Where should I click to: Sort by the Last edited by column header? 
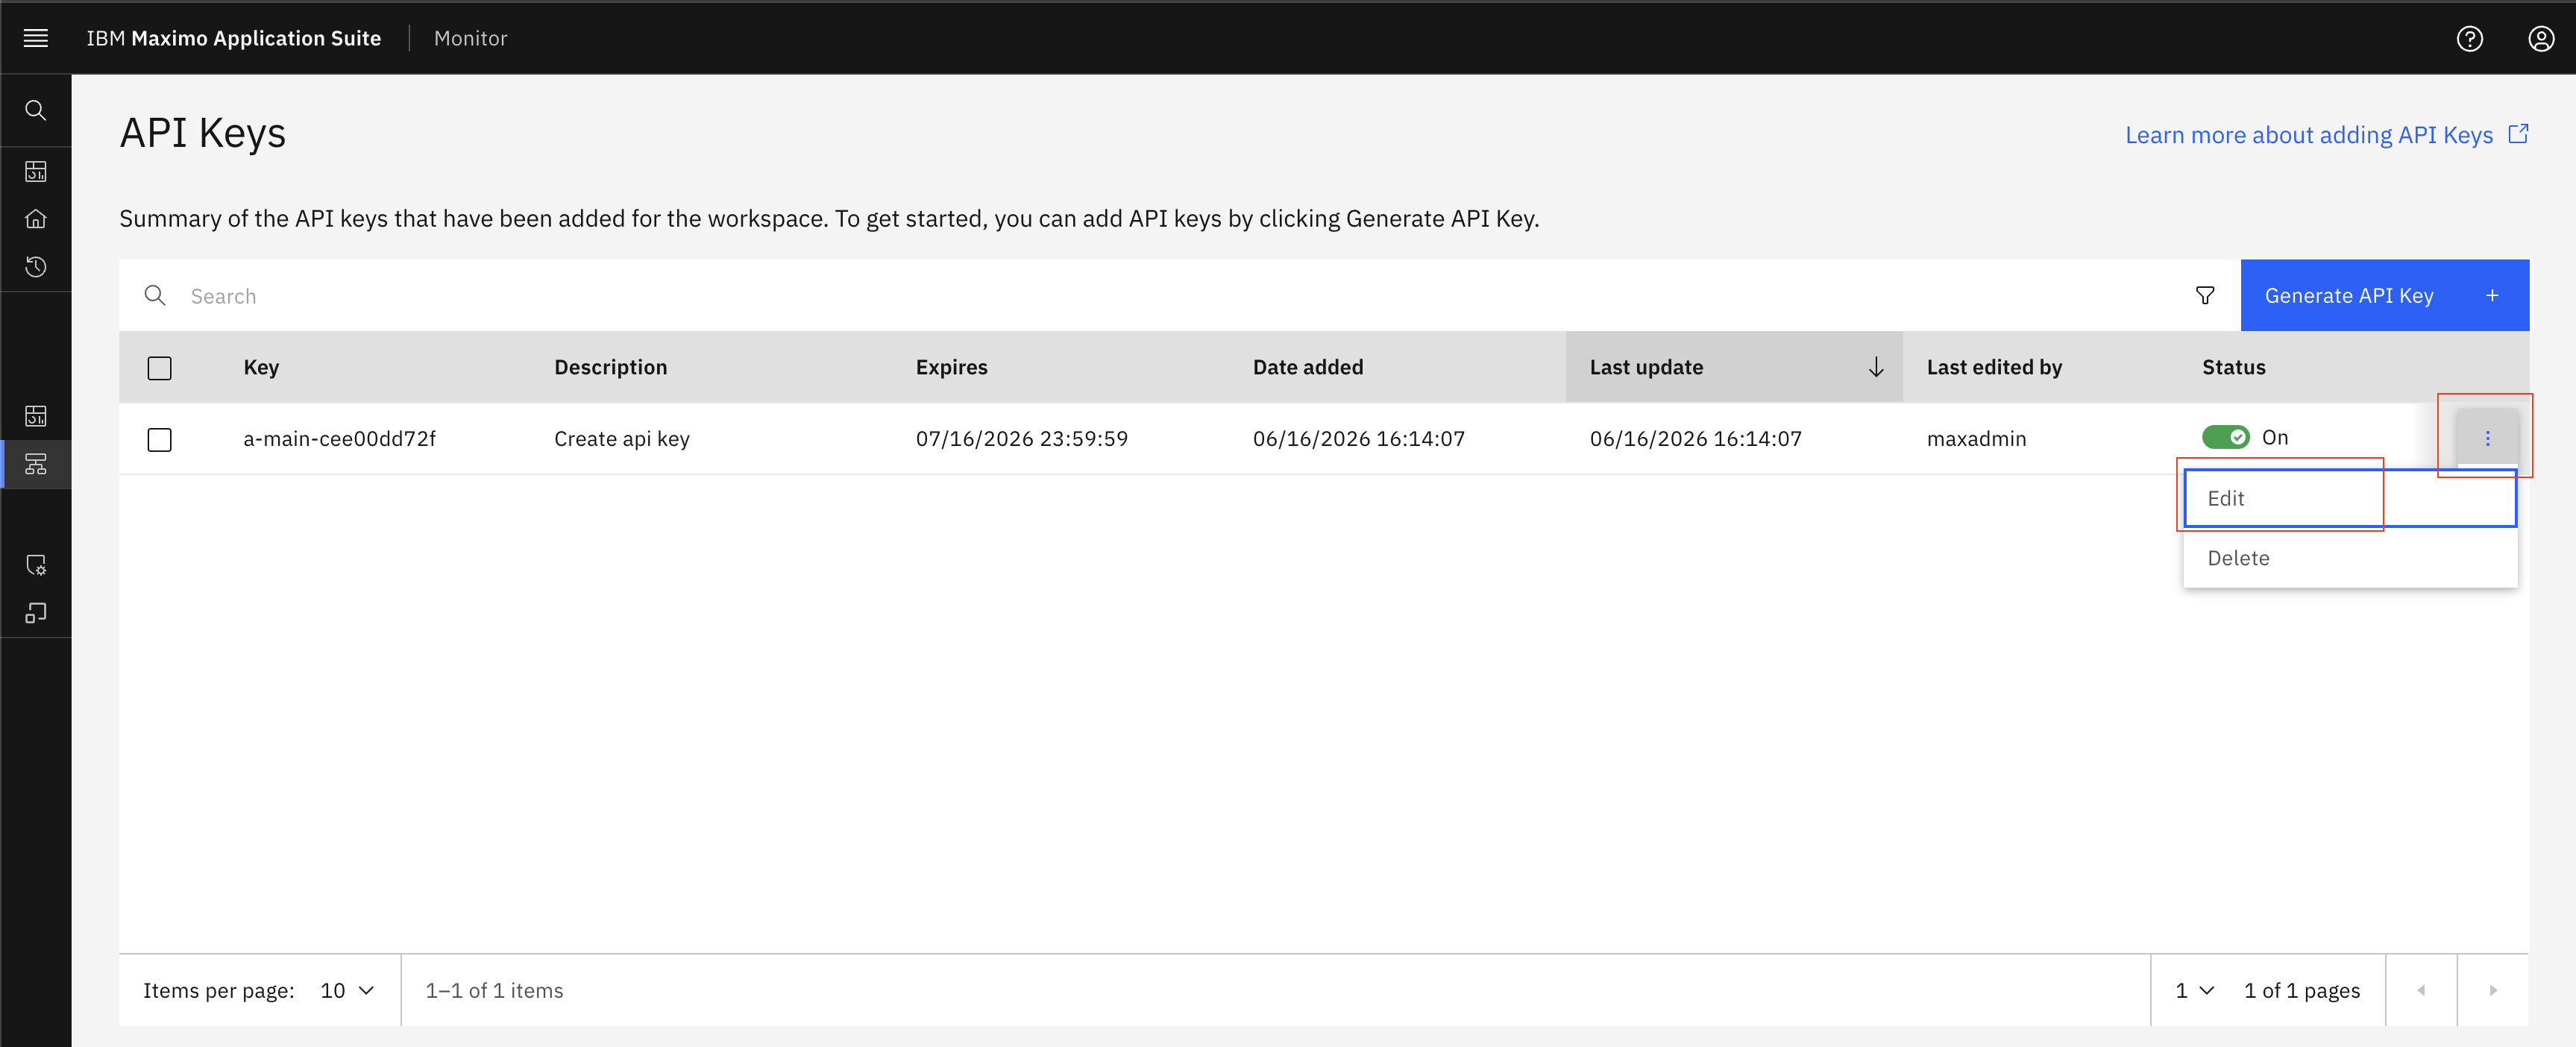pos(1994,367)
